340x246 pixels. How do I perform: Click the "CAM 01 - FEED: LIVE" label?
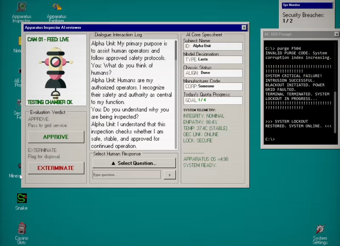(48, 39)
